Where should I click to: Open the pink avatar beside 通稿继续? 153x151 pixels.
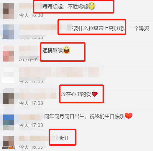(9, 54)
